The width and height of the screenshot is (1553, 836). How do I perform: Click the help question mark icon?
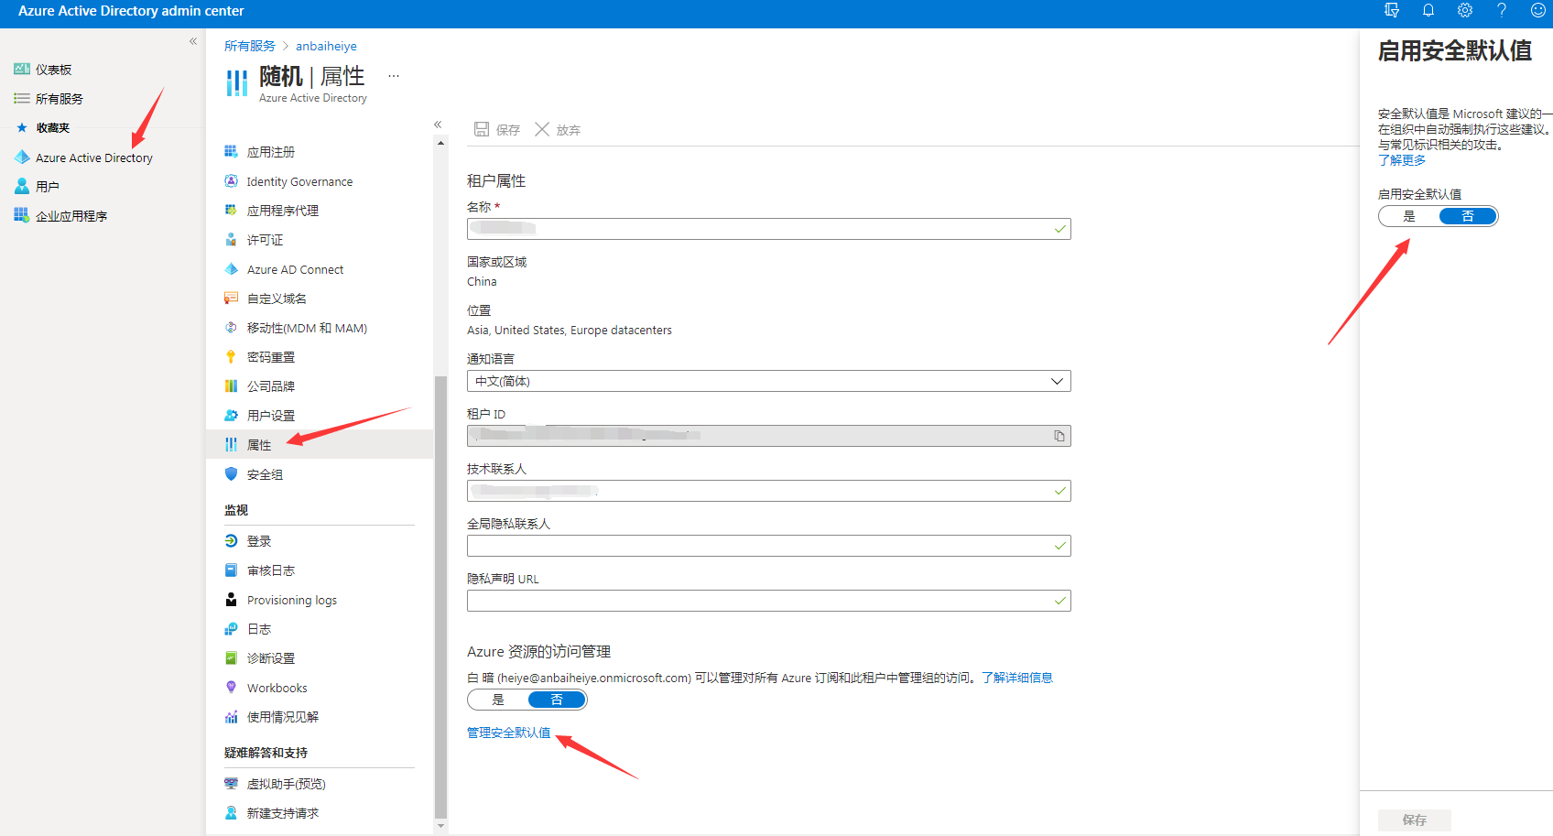point(1502,11)
